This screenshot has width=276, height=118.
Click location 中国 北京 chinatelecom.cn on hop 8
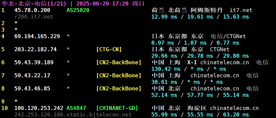coord(195,89)
